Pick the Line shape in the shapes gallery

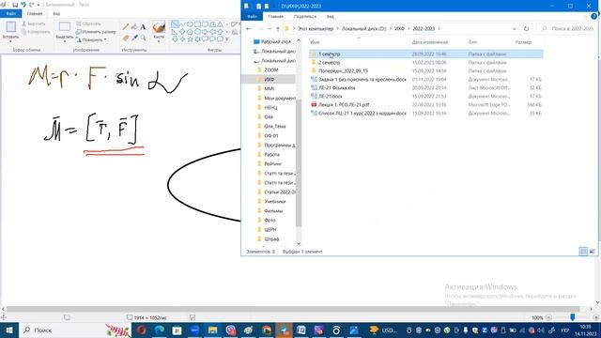pos(176,24)
